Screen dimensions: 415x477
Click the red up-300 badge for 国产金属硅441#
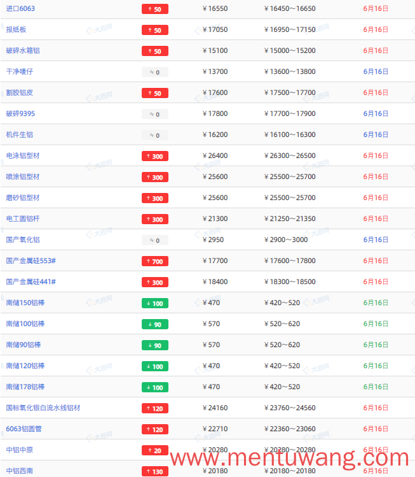click(155, 282)
